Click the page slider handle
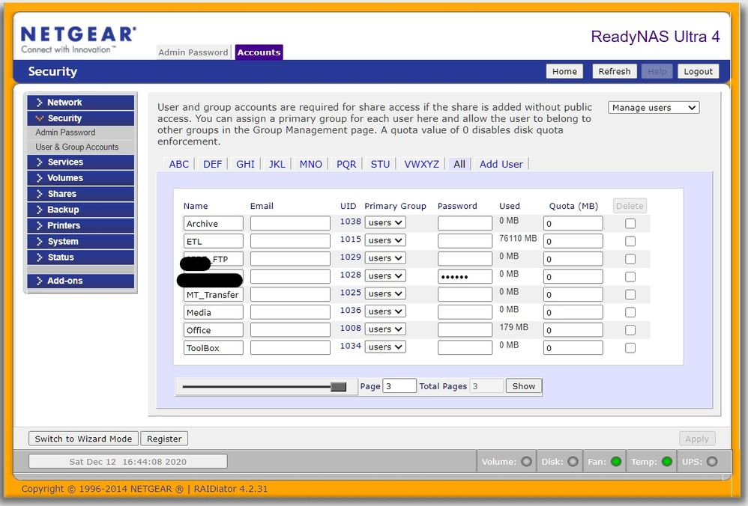 338,386
